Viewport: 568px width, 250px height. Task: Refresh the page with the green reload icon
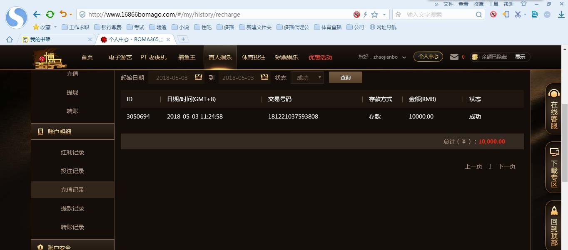(50, 15)
